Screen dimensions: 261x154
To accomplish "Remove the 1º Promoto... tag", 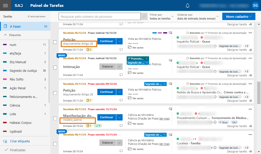I will 147,59.
